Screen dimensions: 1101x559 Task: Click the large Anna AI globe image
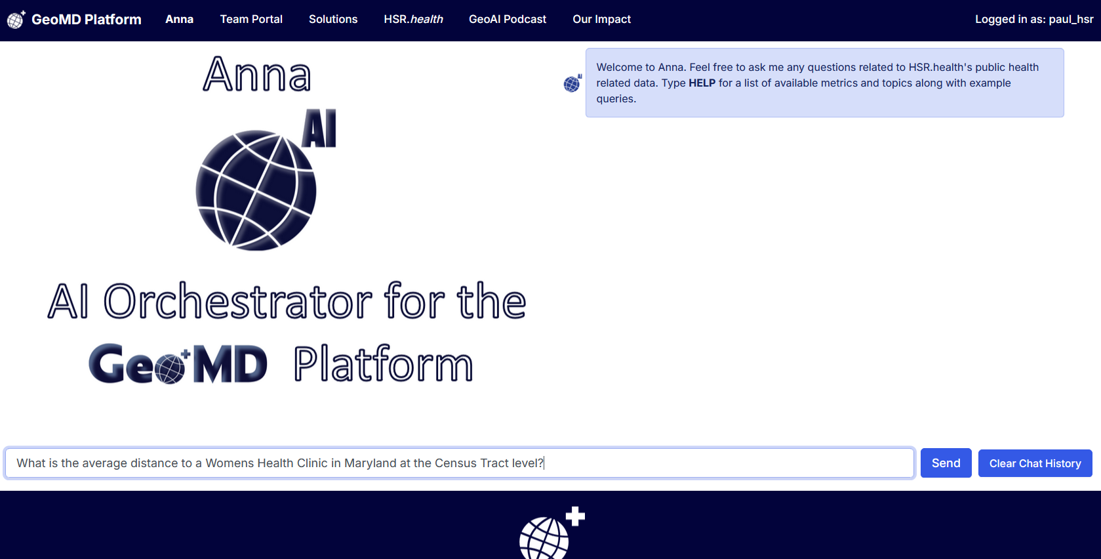click(x=266, y=180)
